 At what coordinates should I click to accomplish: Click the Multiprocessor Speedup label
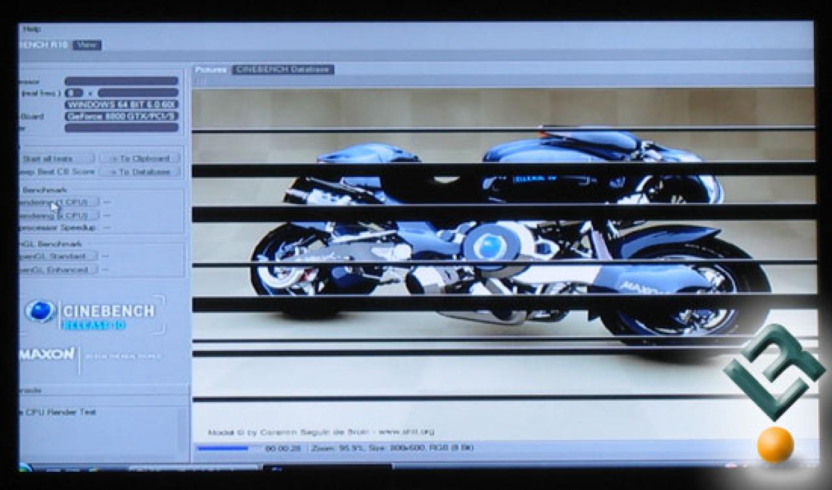[57, 228]
